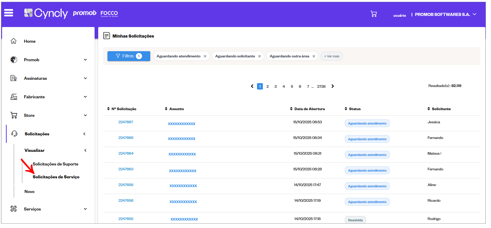
Task: Click the Solicitações headset icon
Action: [14, 134]
